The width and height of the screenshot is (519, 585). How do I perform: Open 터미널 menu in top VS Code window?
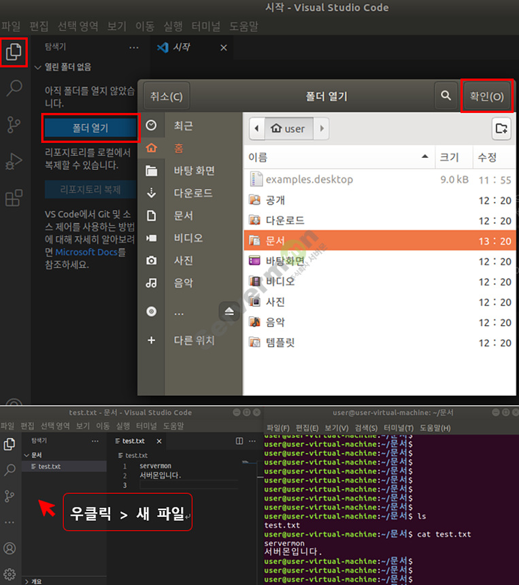(205, 26)
